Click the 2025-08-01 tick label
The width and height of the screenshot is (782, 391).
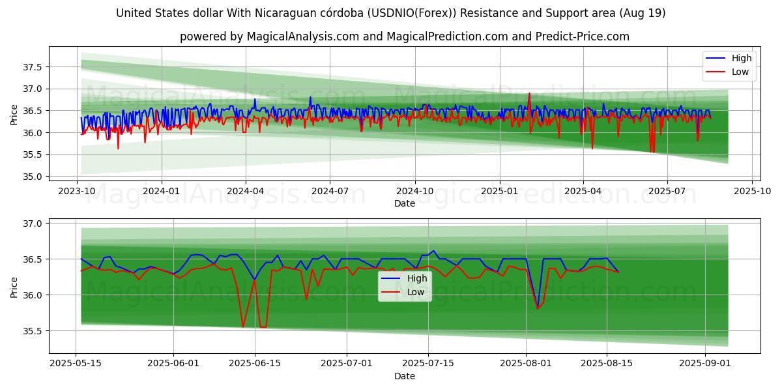(526, 364)
